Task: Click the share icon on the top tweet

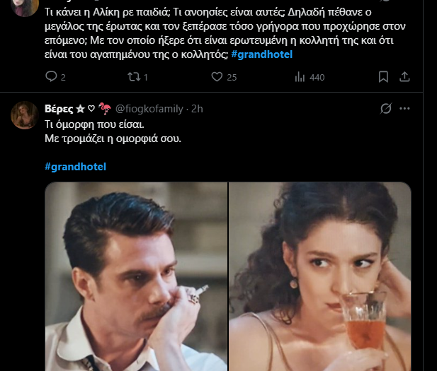Action: (405, 77)
